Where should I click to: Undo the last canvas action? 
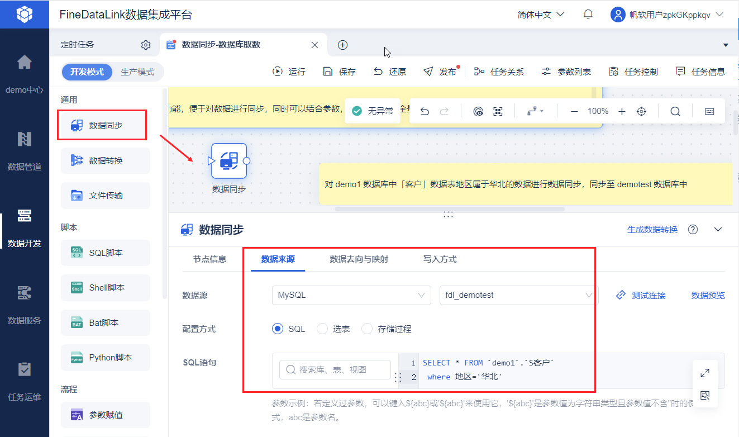tap(425, 111)
